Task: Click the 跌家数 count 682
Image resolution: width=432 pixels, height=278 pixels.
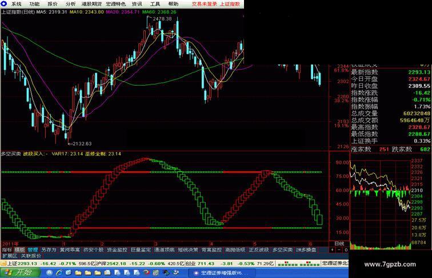Action: (x=425, y=150)
